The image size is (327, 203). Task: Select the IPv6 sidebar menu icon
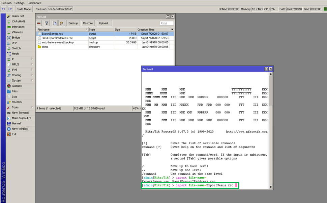(x=9, y=70)
